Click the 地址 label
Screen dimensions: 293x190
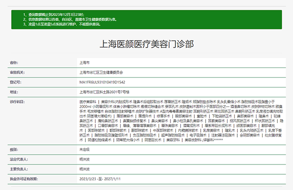pyautogui.click(x=14, y=92)
